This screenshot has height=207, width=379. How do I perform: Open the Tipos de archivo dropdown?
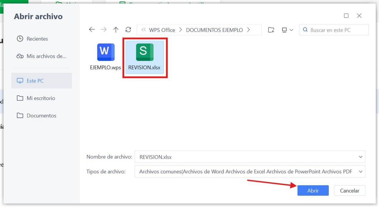360,172
